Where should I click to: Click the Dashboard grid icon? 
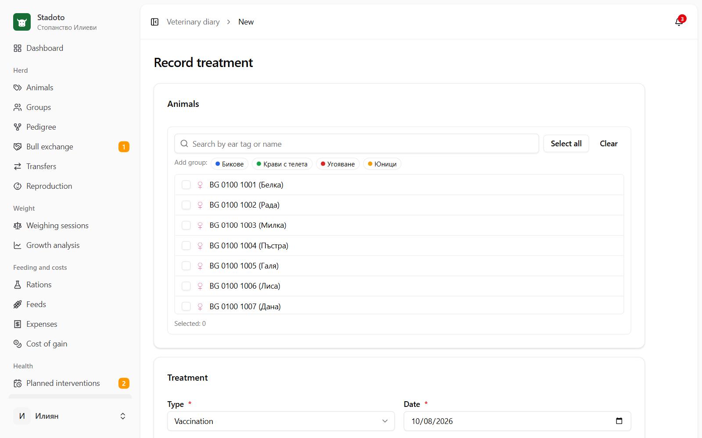coord(18,48)
